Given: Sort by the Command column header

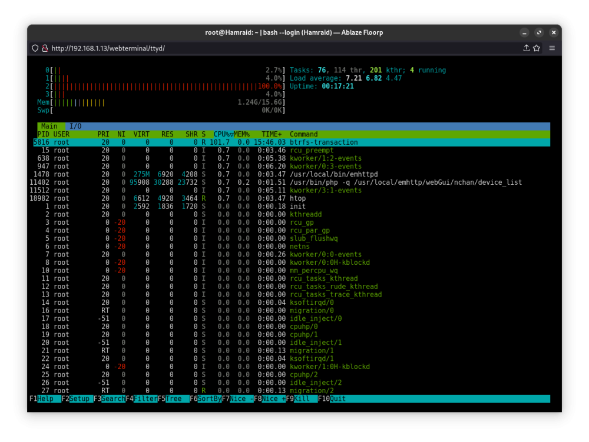Looking at the screenshot, I should tap(303, 134).
